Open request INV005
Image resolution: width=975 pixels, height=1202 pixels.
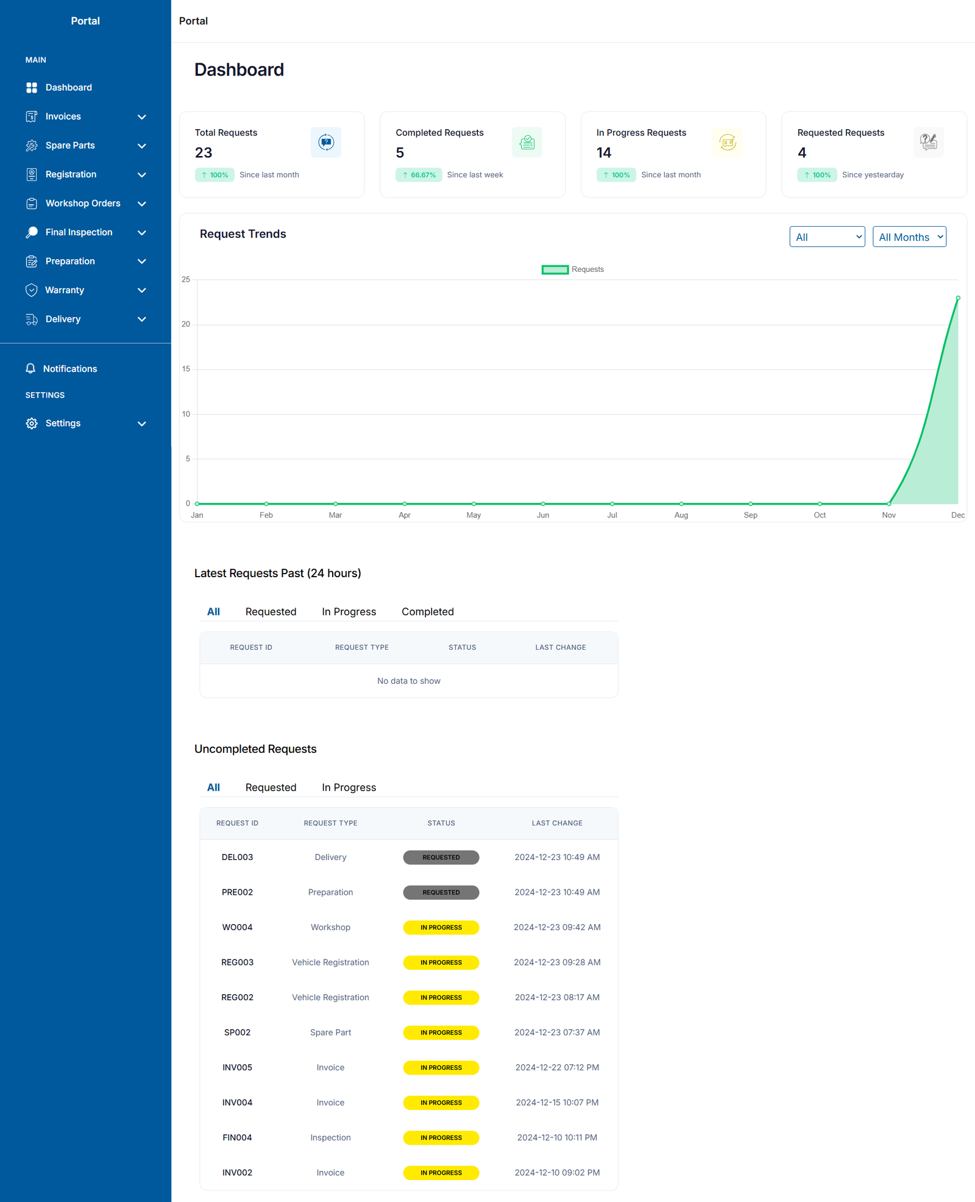(x=237, y=1068)
